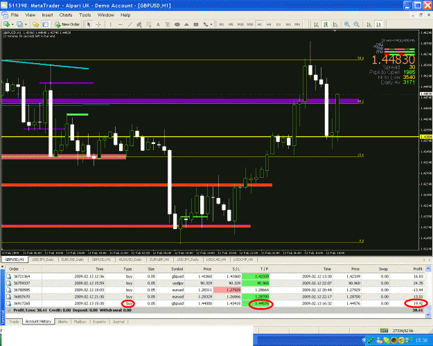
Task: Select the Horizontal Line drawing tool
Action: tap(120, 24)
